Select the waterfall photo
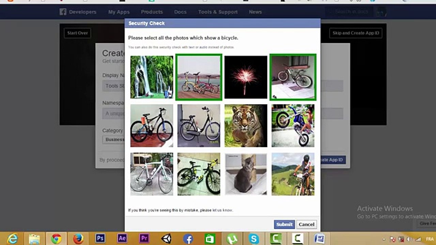436x245 pixels. [x=152, y=77]
